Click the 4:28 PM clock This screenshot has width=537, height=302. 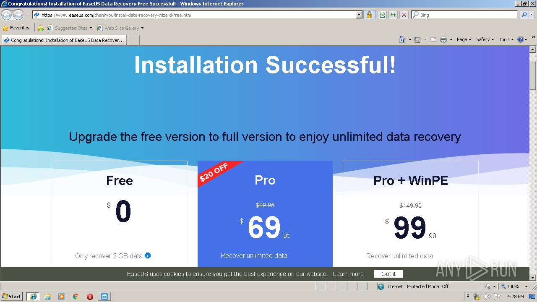516,297
